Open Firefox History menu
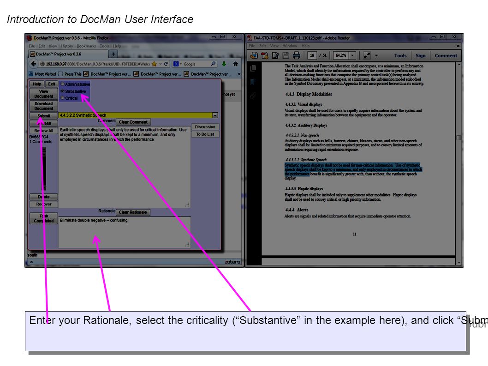The image size is (488, 366). tap(67, 46)
